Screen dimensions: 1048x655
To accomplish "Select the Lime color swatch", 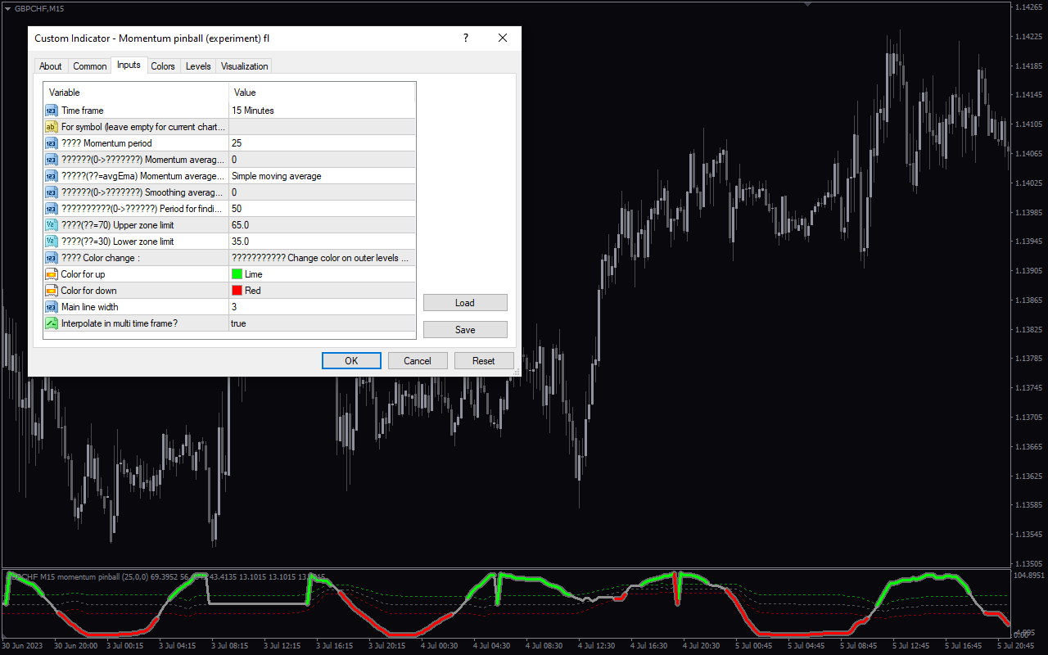I will pos(237,274).
